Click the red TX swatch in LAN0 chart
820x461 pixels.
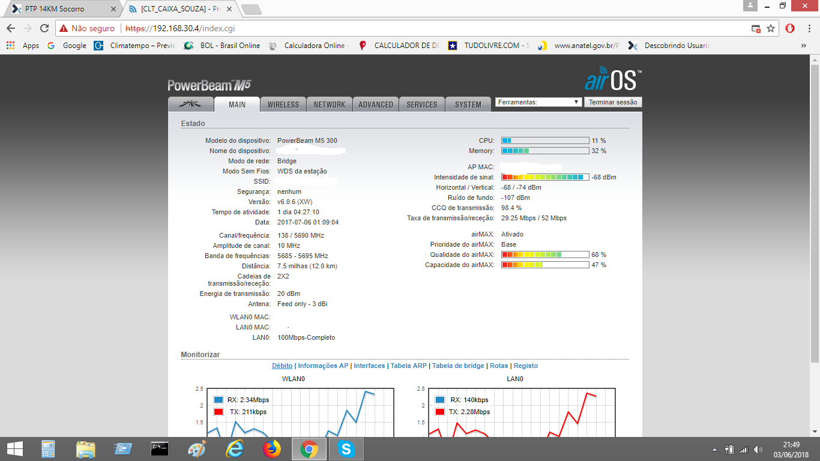pyautogui.click(x=440, y=412)
